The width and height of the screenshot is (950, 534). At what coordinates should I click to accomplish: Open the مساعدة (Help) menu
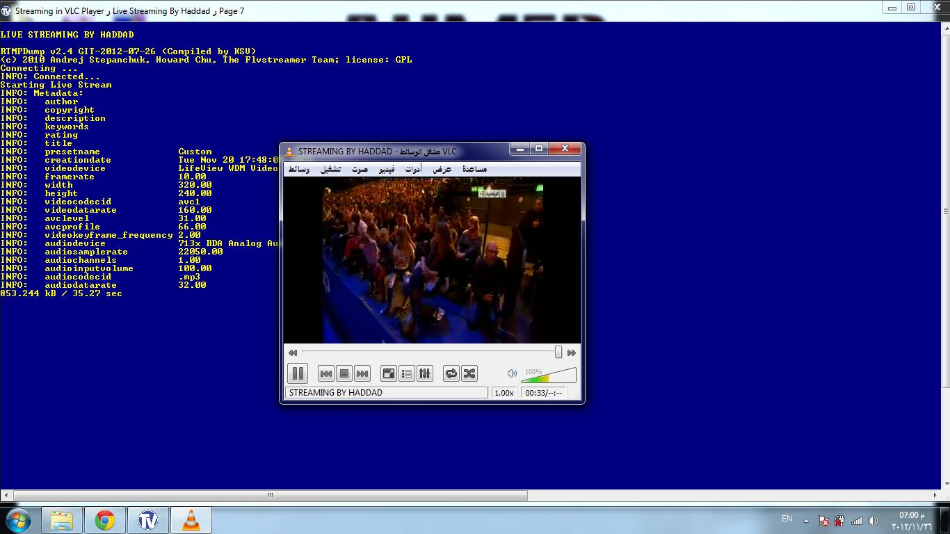click(474, 169)
